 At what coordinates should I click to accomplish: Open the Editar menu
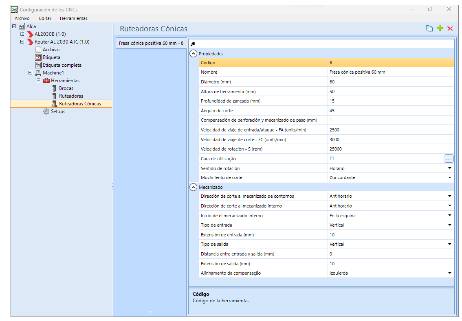point(45,18)
